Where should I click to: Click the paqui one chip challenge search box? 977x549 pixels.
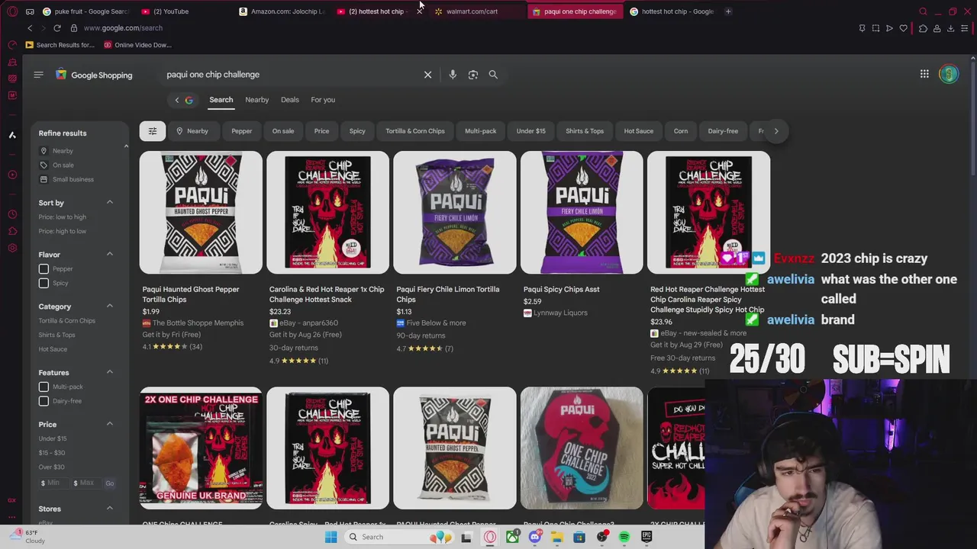tap(290, 75)
